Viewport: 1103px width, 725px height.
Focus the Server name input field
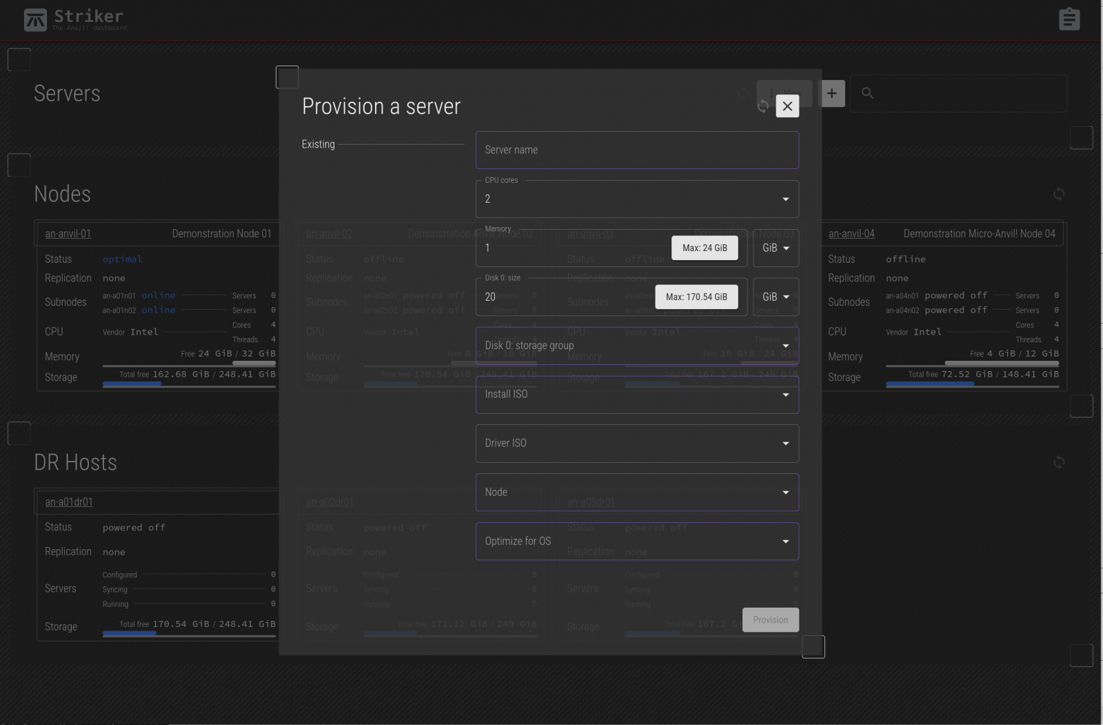point(637,150)
